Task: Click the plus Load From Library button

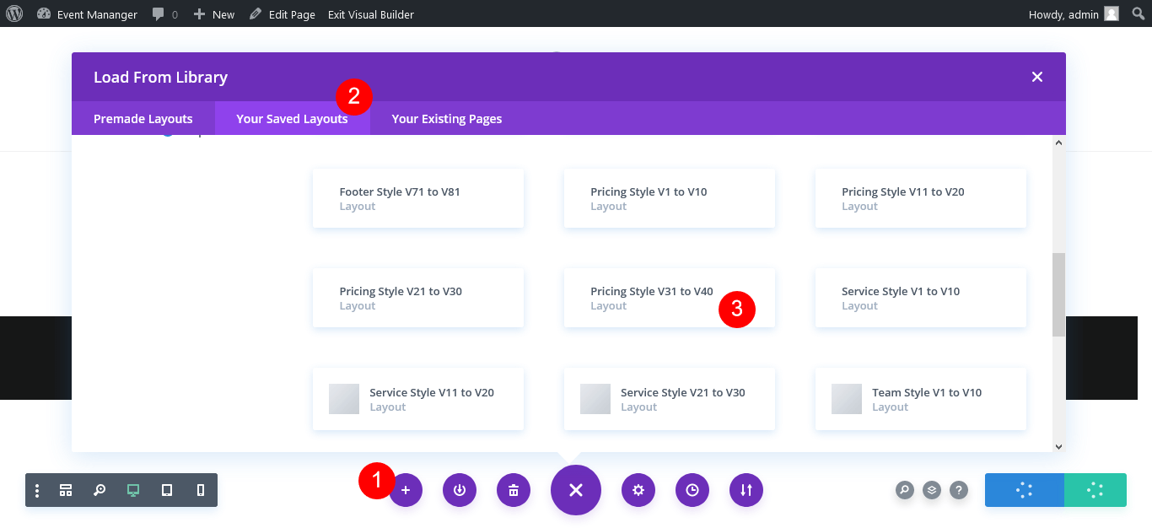Action: [406, 490]
